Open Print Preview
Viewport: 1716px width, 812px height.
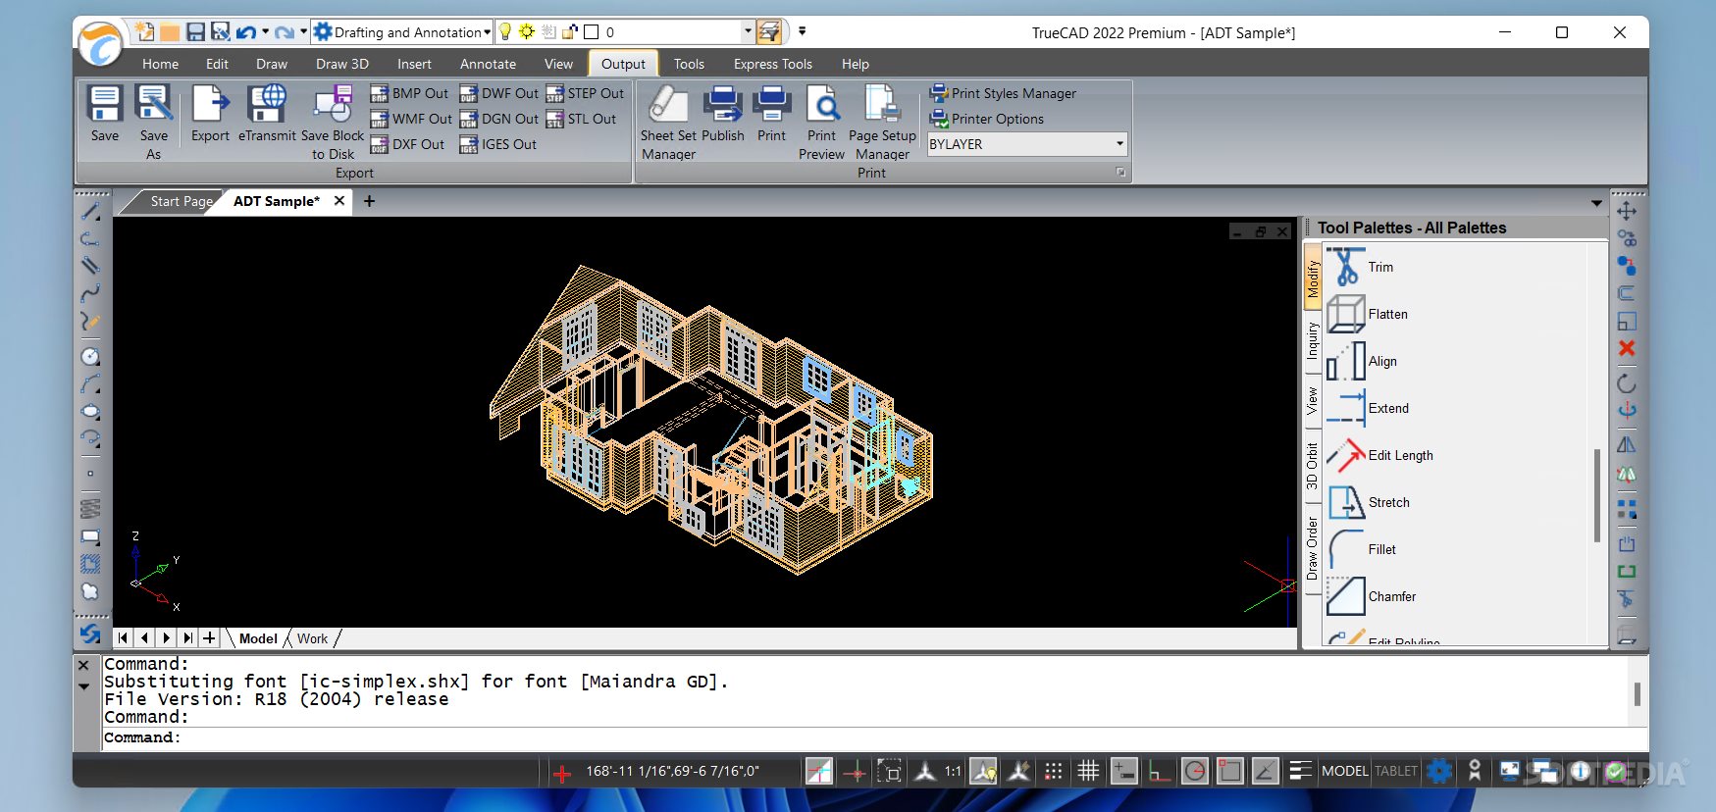(822, 123)
